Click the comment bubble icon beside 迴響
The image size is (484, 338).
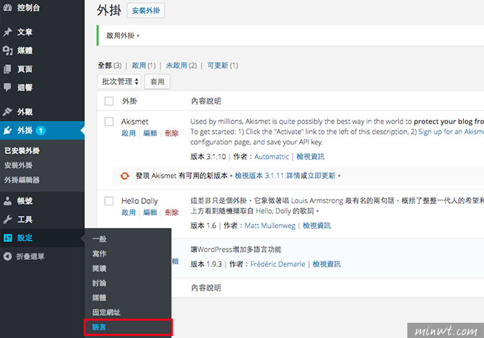[x=8, y=87]
